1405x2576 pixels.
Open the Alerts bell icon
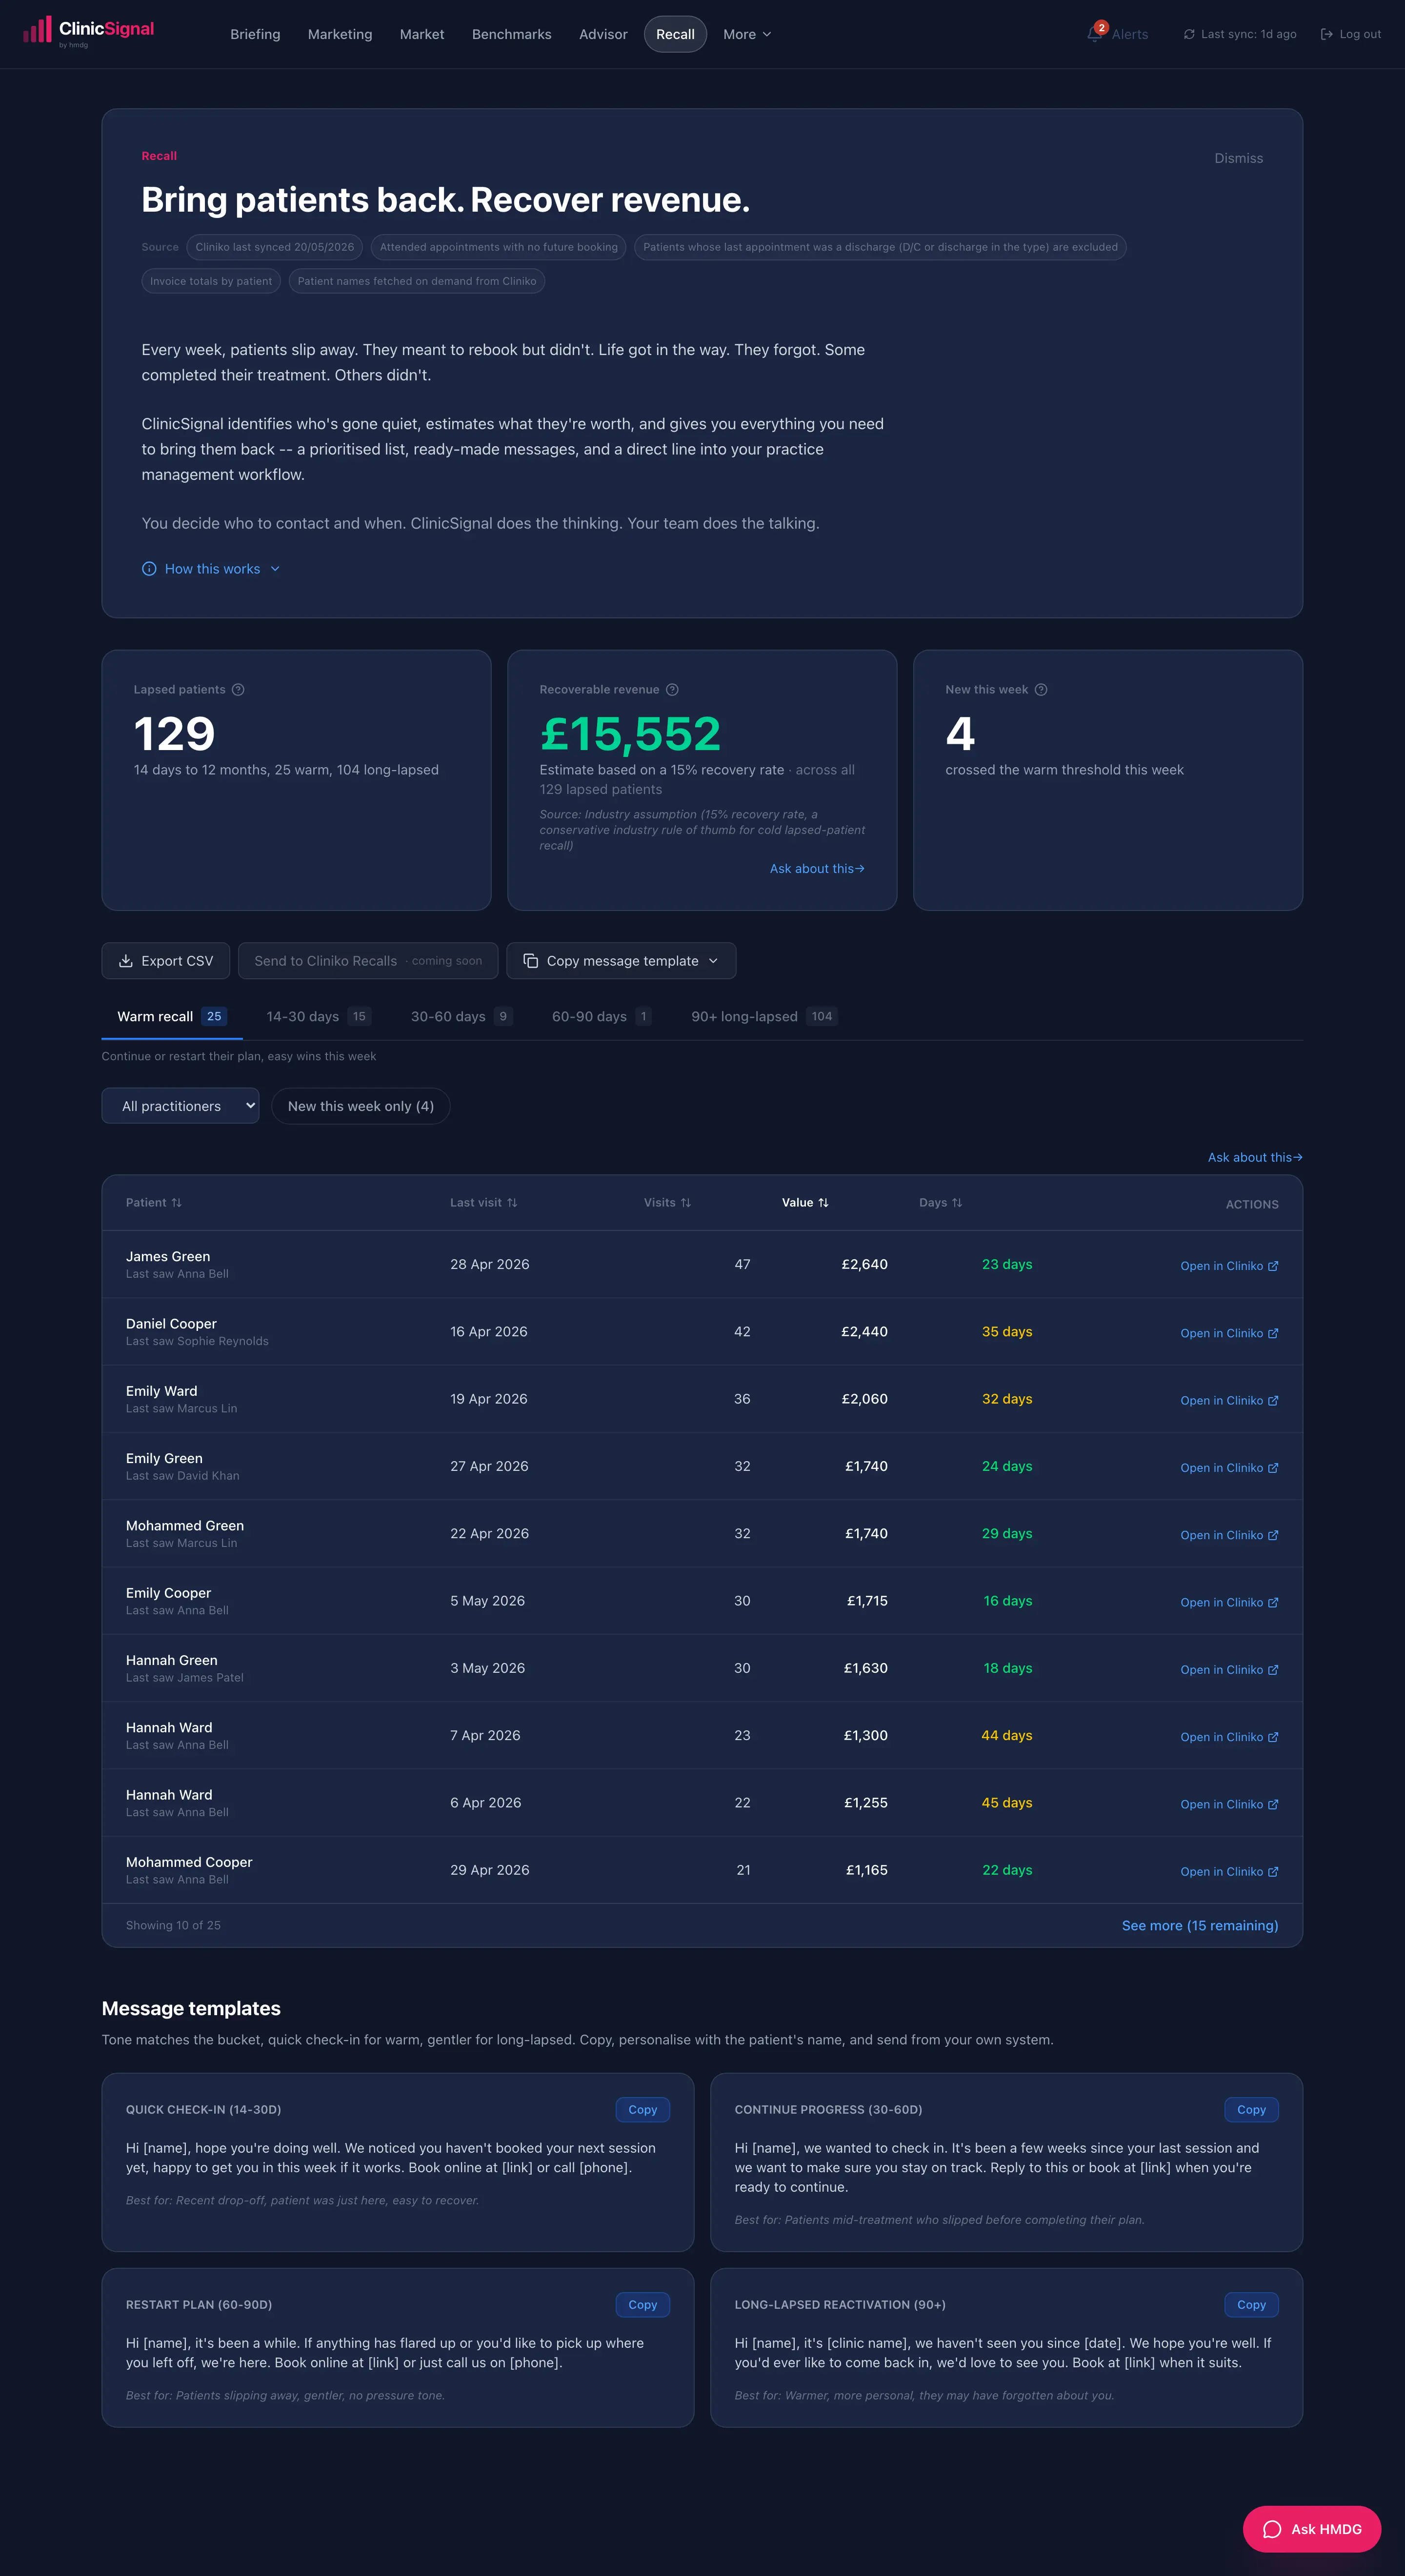click(1094, 35)
